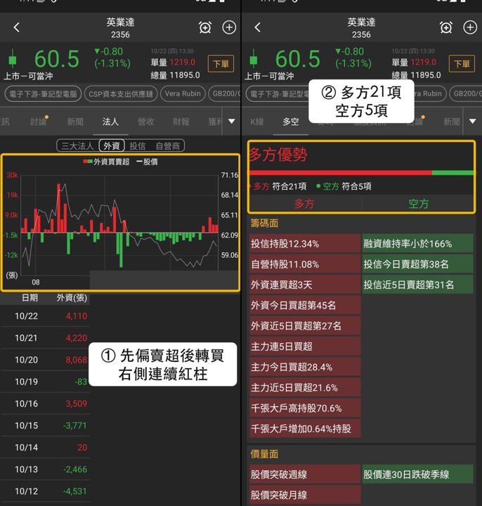Select the Vera Rubin tag in left screen

[183, 94]
